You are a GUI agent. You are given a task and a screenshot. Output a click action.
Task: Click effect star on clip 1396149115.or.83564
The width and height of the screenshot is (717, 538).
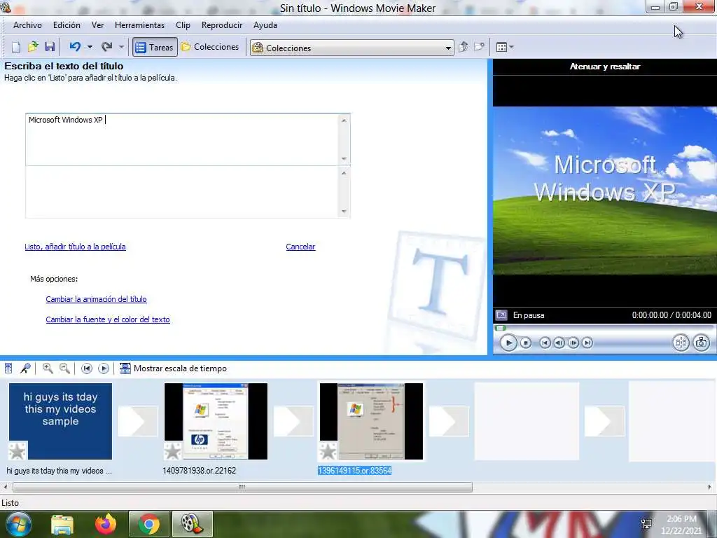pos(328,451)
